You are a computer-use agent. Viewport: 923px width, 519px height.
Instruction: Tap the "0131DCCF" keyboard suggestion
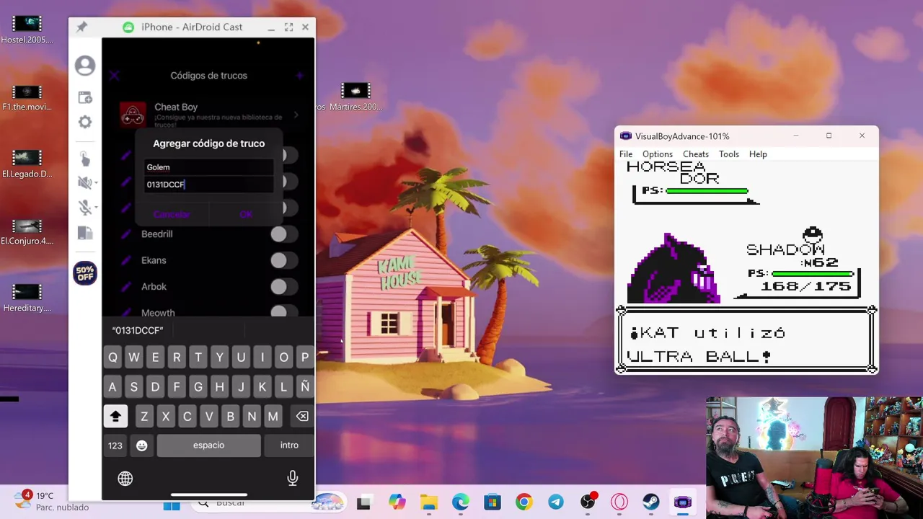(x=138, y=330)
